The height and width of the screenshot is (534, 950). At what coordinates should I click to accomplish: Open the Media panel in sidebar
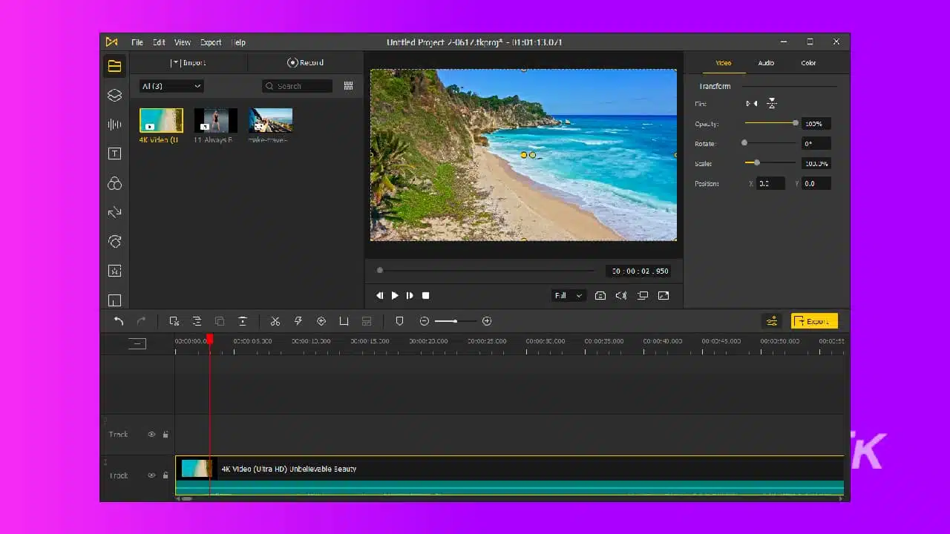click(114, 66)
